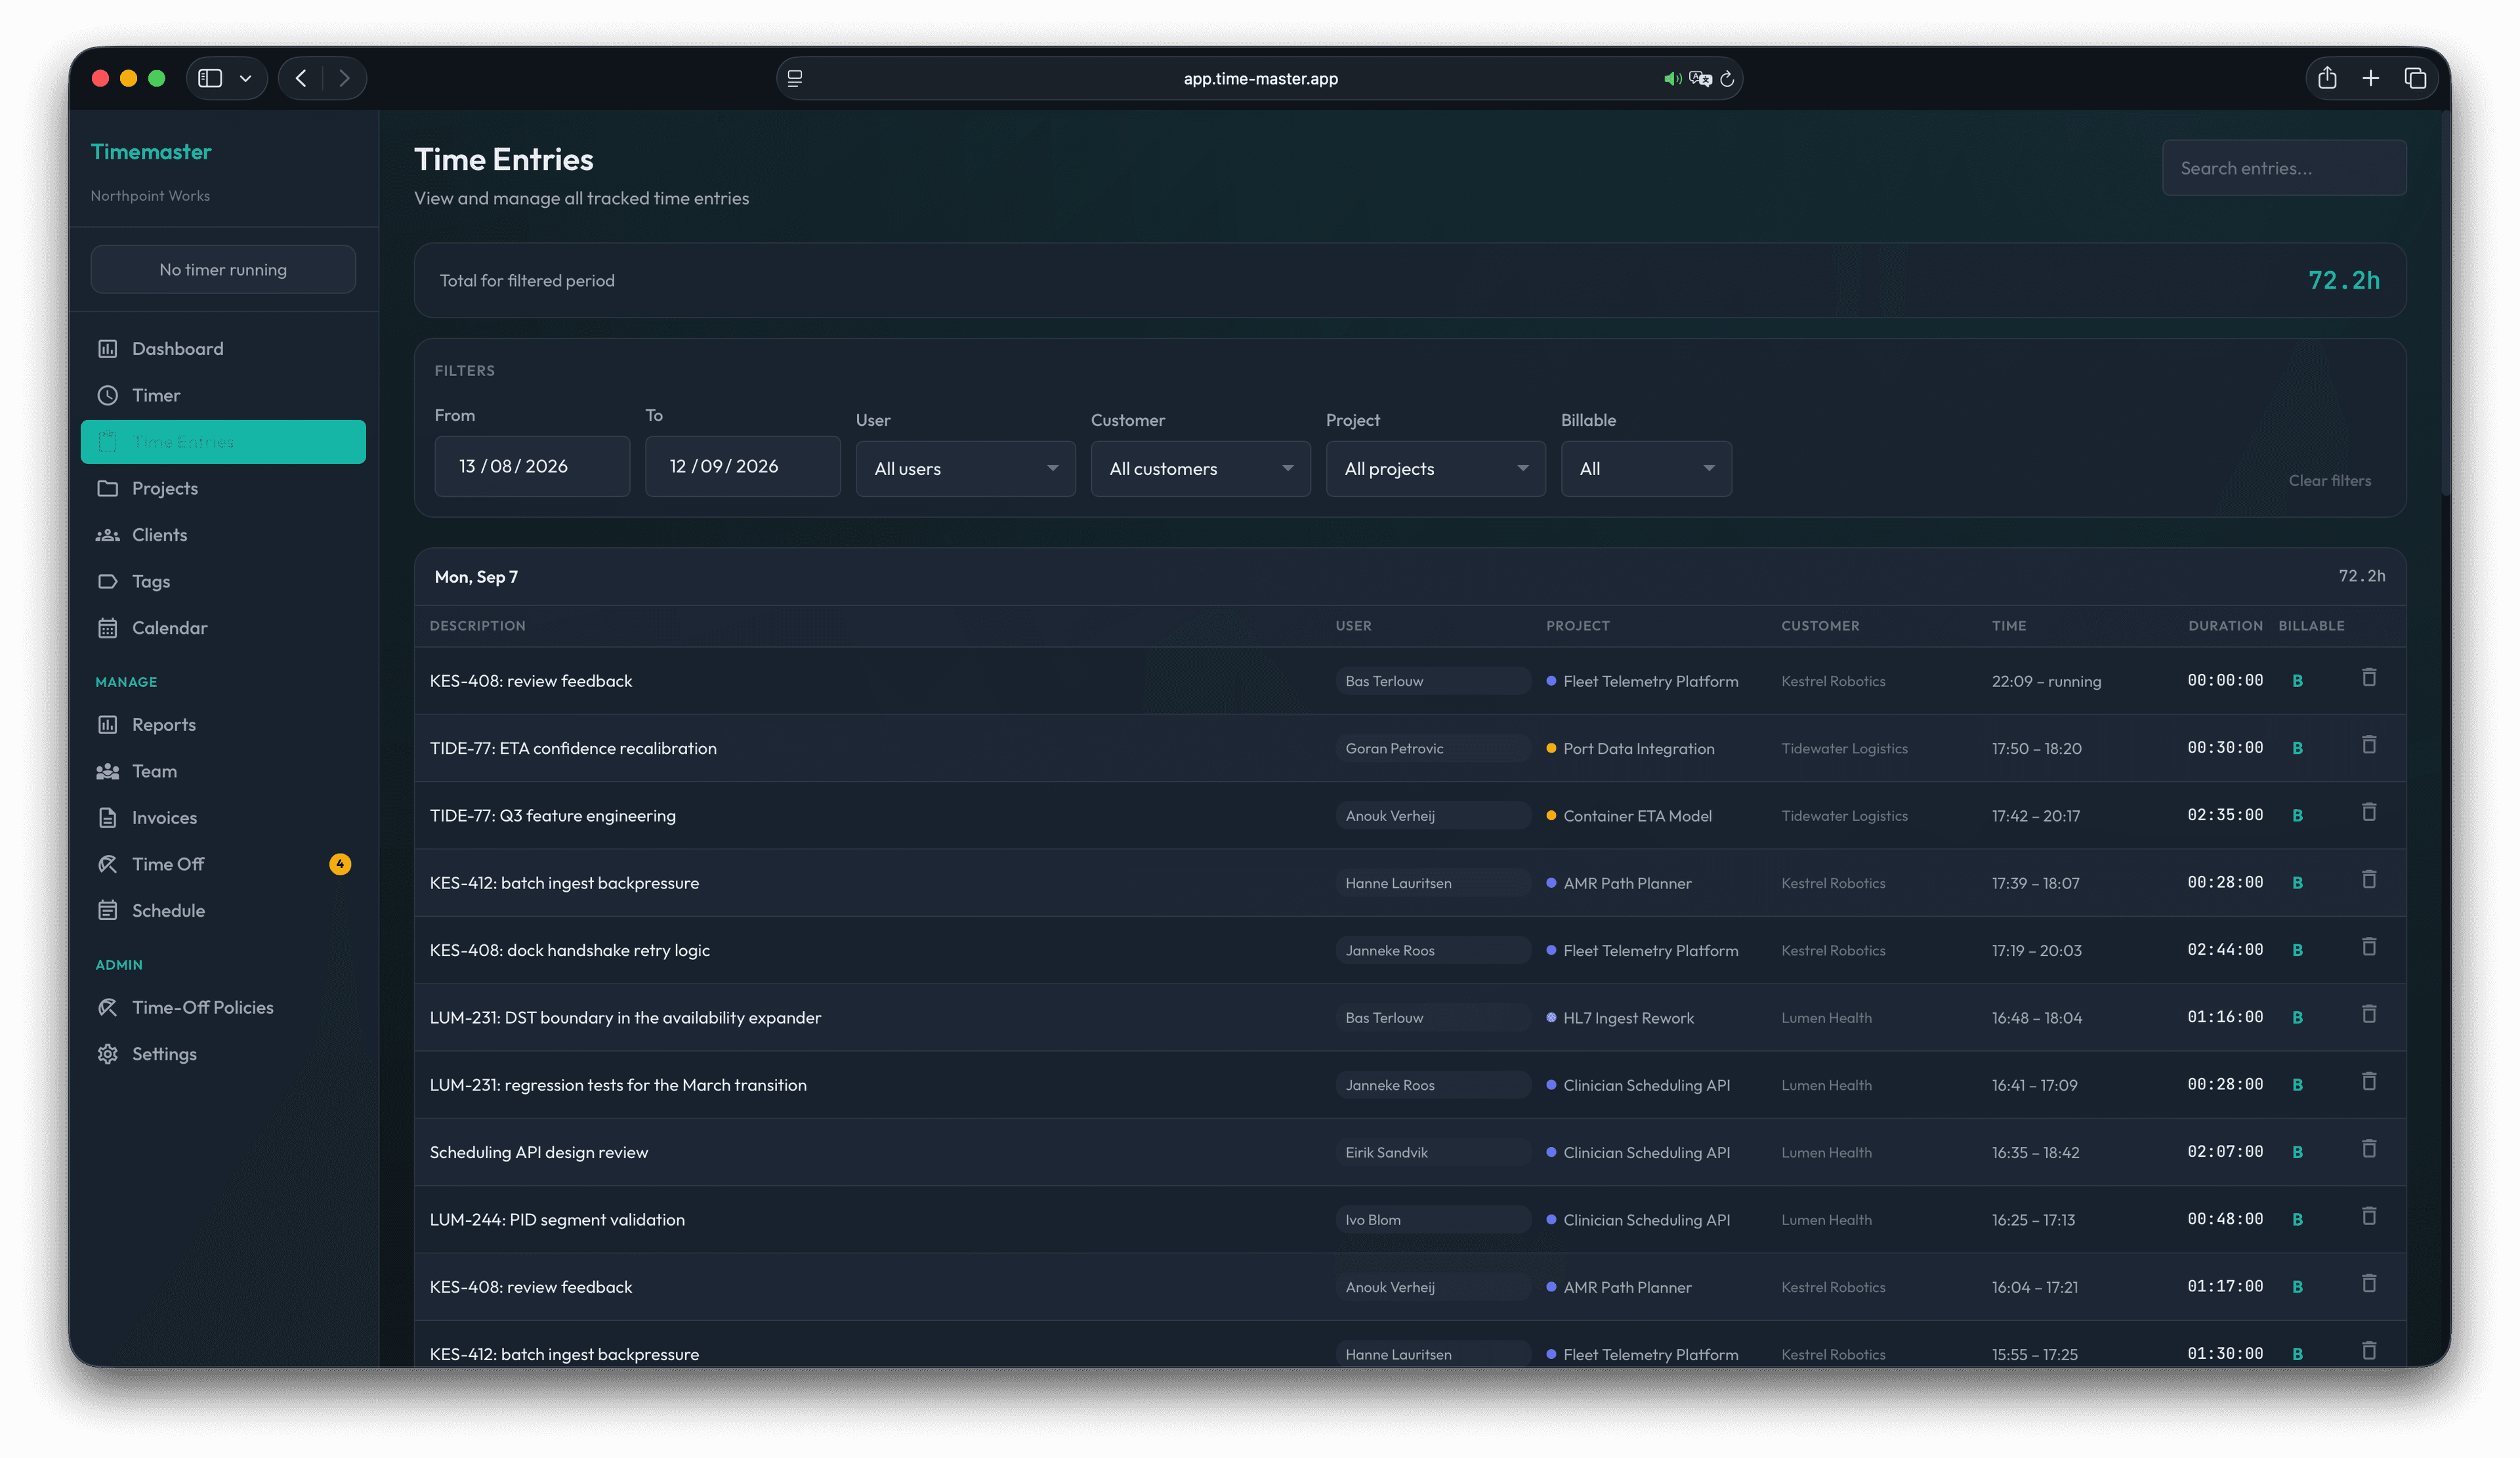2520x1458 pixels.
Task: Select the Container ETA Model project
Action: [1637, 816]
